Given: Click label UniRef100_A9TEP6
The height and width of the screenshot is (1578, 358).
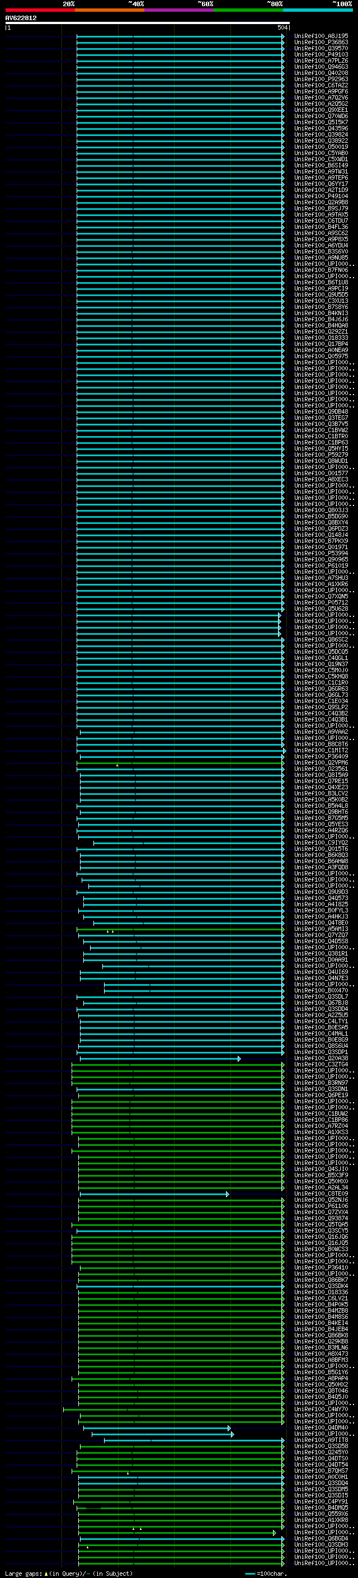Looking at the screenshot, I should click(x=321, y=177).
